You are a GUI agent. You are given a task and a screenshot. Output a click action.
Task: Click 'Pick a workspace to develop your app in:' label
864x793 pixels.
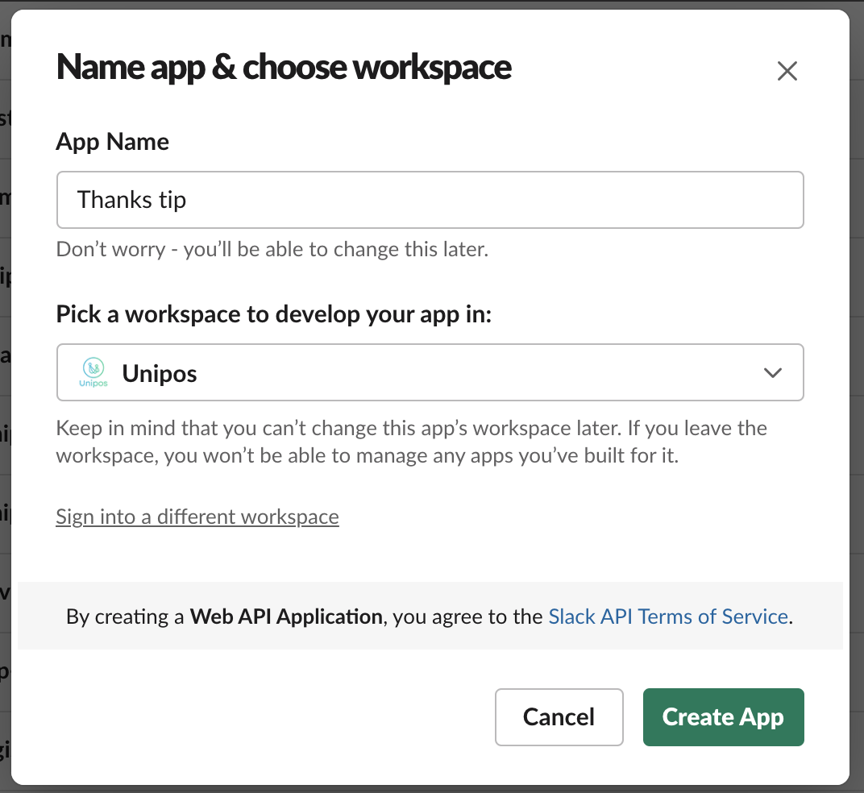273,314
